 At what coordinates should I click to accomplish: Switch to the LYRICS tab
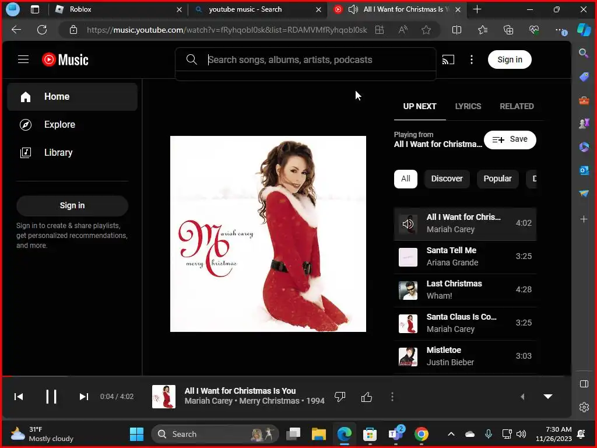(x=468, y=106)
